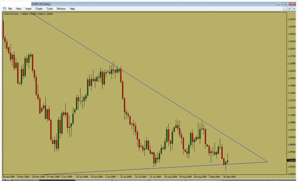The height and width of the screenshot is (181, 298).
Task: Click the 16 Sep 2009 date label
Action: (229, 177)
